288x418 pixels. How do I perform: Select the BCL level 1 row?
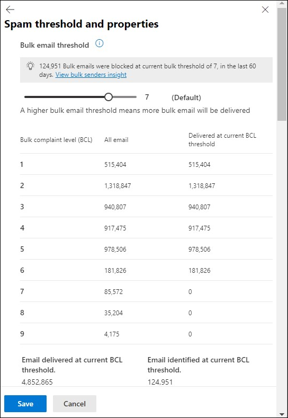click(146, 164)
